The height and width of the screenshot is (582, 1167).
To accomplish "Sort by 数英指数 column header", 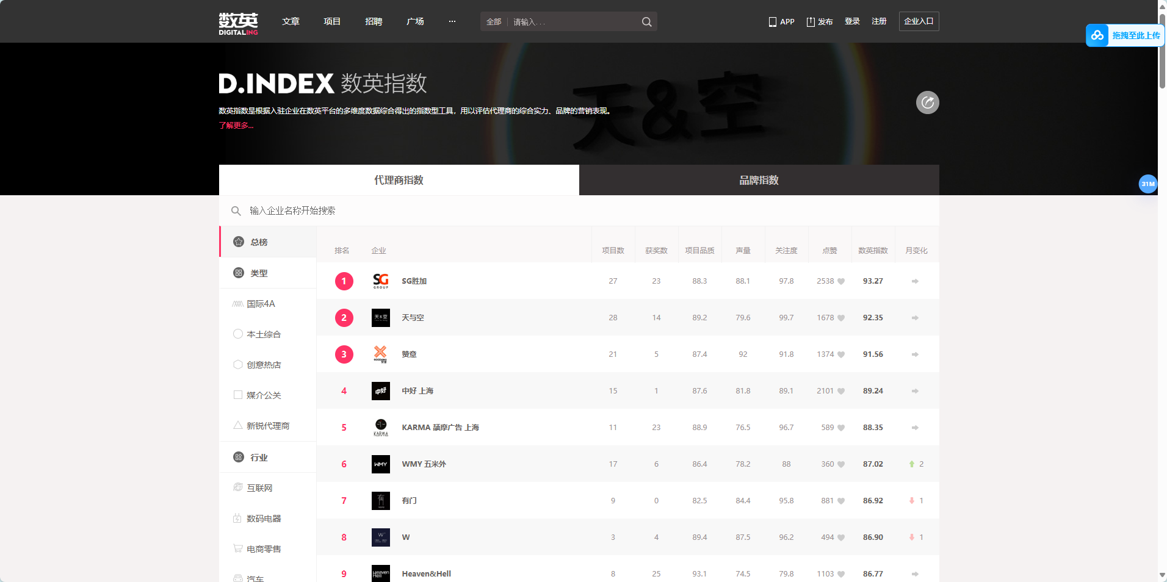I will tap(873, 251).
